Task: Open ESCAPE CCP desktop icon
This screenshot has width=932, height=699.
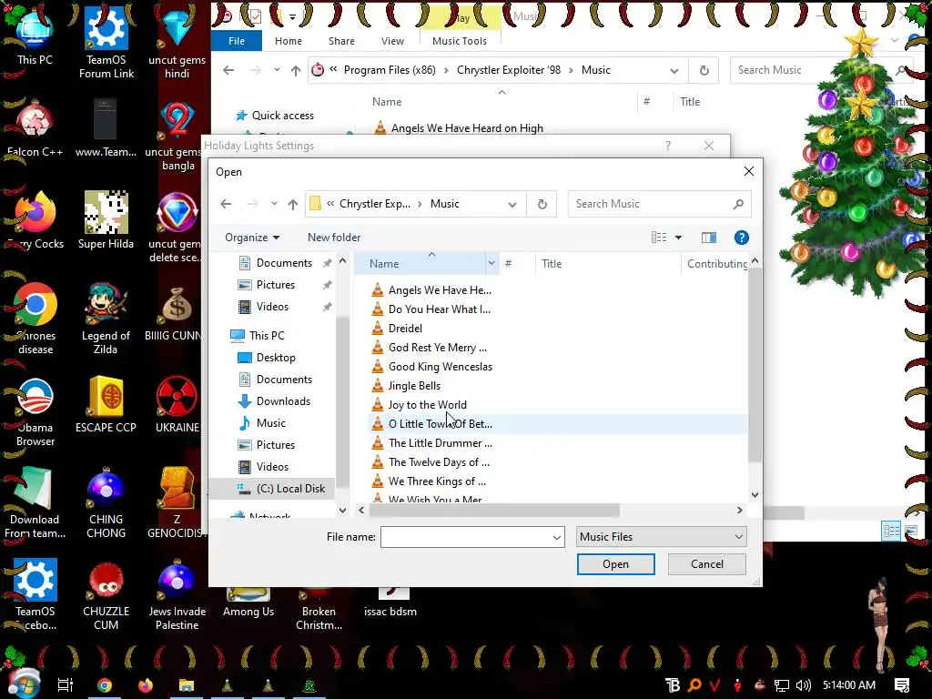Action: point(106,405)
